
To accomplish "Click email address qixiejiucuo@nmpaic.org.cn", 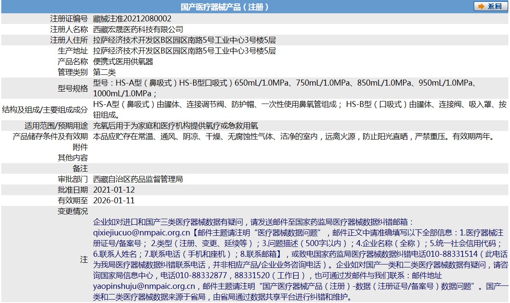I will [x=142, y=233].
